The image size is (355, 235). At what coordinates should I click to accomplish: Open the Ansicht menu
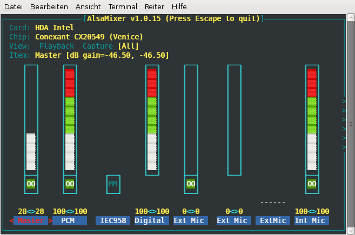tap(88, 7)
